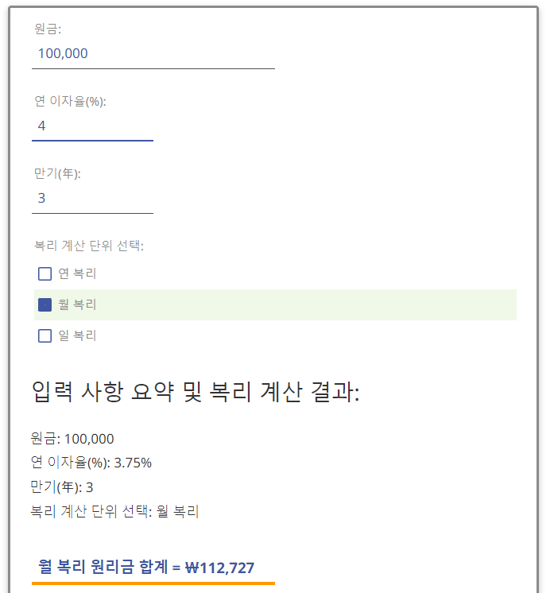Click the 연 이자율(%): field label
This screenshot has width=554, height=593.
pyautogui.click(x=70, y=101)
